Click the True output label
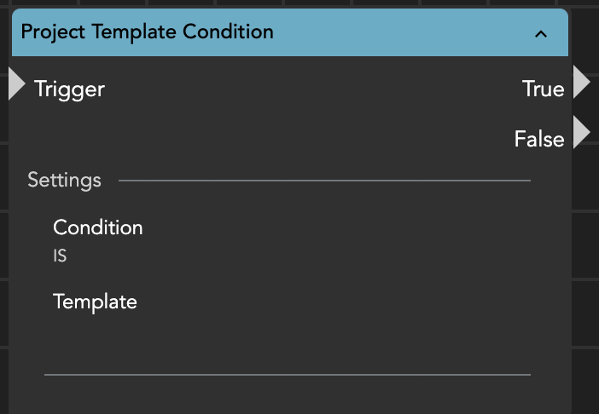Screen dimensions: 599x414 point(543,89)
